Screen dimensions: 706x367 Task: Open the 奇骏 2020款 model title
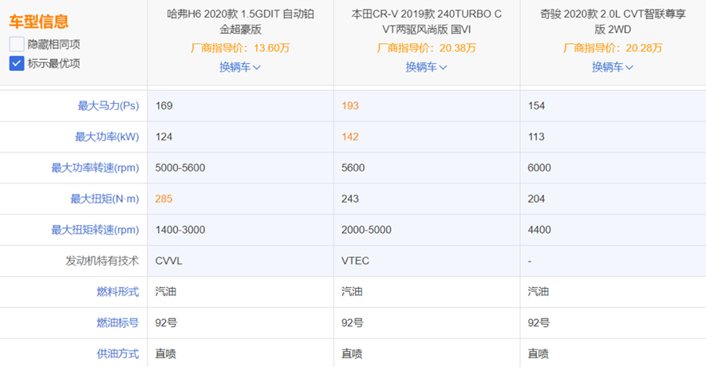[613, 22]
